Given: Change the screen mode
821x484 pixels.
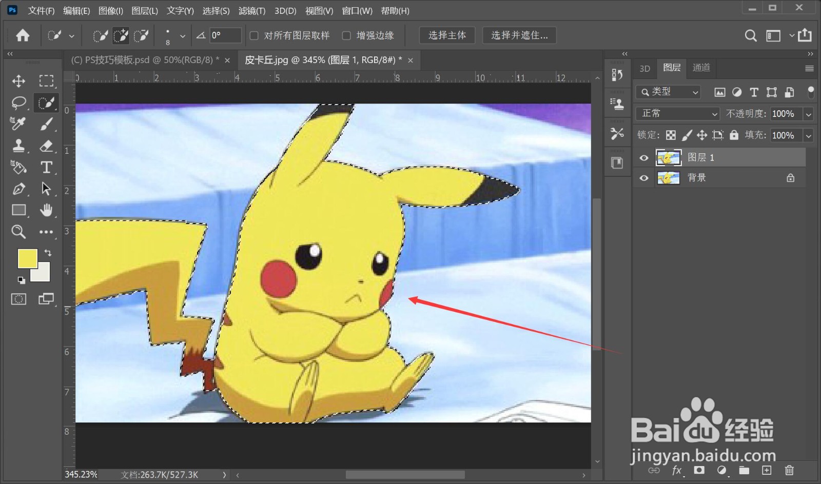Looking at the screenshot, I should pos(46,299).
